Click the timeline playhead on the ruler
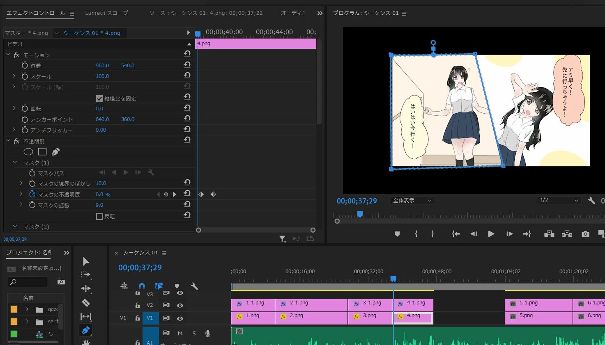 click(393, 279)
